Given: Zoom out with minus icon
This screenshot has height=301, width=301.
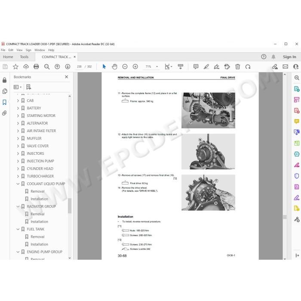Looking at the screenshot, I should click(x=125, y=67).
